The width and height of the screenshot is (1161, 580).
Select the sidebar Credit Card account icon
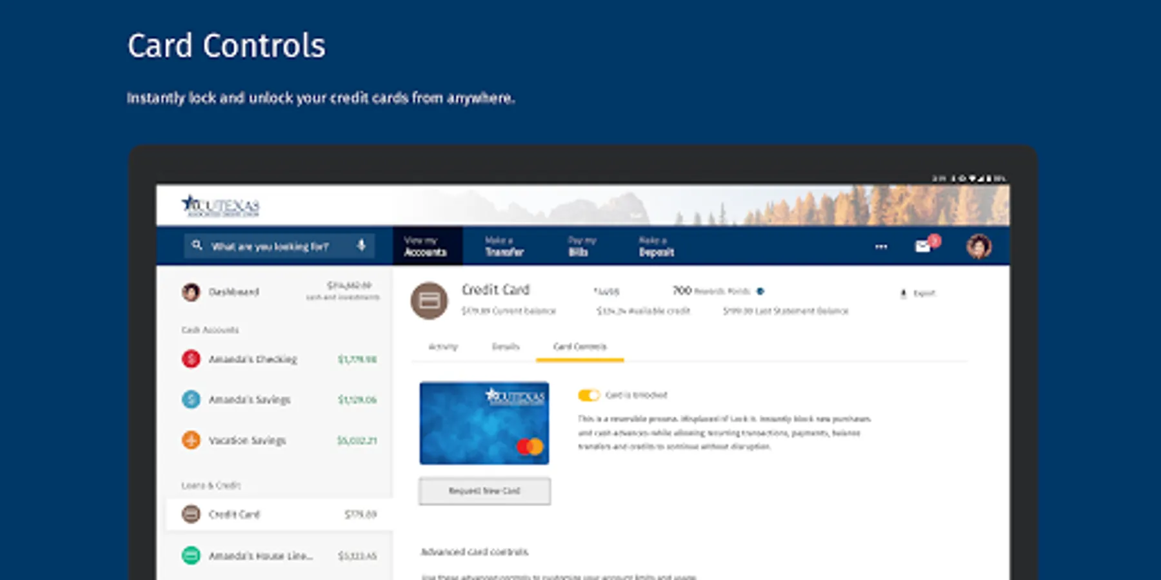click(191, 514)
